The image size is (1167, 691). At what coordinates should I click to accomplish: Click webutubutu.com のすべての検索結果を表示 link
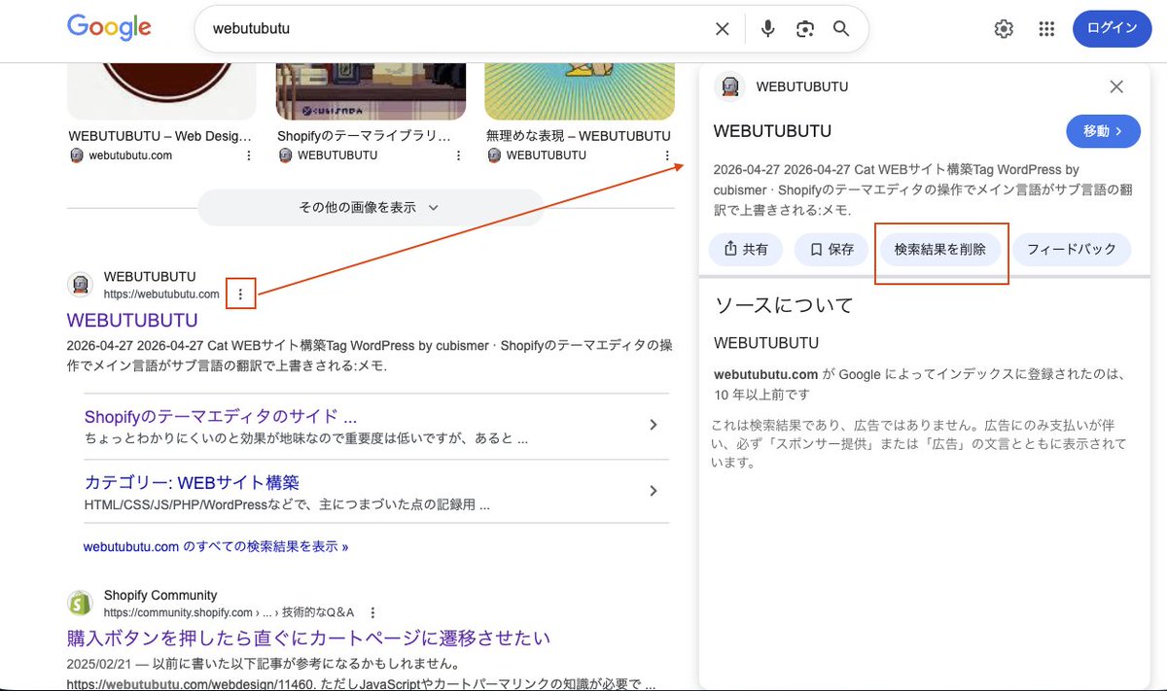[x=216, y=546]
